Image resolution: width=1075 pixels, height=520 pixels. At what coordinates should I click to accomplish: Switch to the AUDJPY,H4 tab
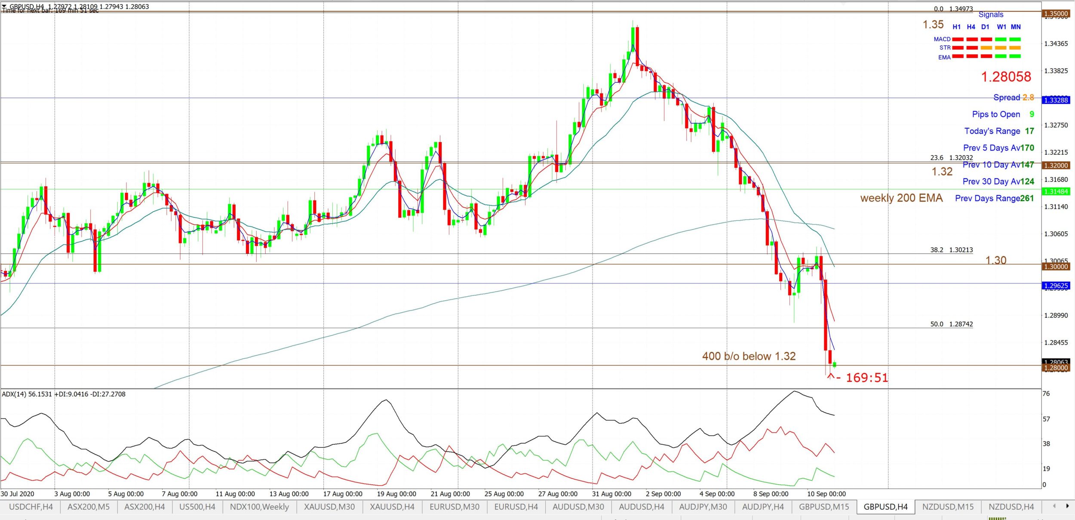point(763,507)
